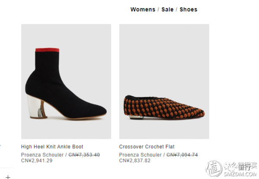The image size is (259, 179).
Task: Click the Crossover Crochet Flat title
Action: point(147,147)
